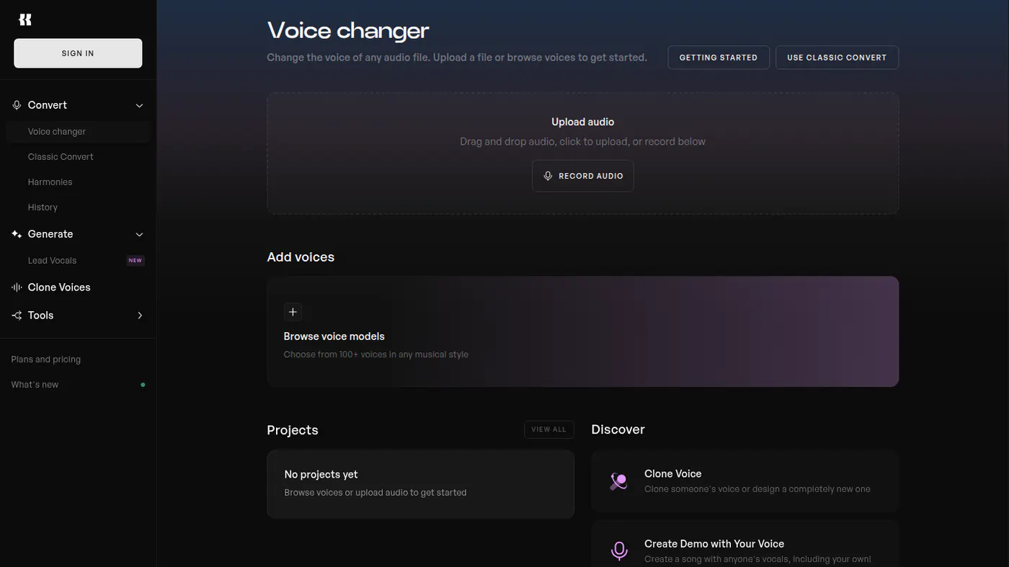Click the Tools branching icon
Image resolution: width=1009 pixels, height=567 pixels.
click(17, 316)
